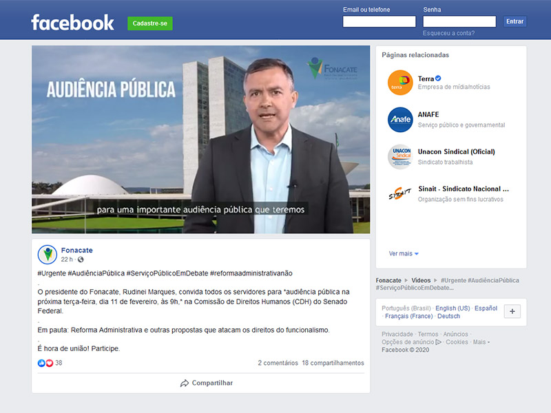Image resolution: width=551 pixels, height=413 pixels.
Task: Open the Fonacate page name link
Action: click(77, 250)
